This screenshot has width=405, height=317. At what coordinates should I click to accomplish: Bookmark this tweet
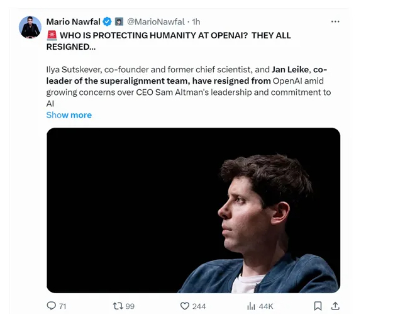click(318, 306)
